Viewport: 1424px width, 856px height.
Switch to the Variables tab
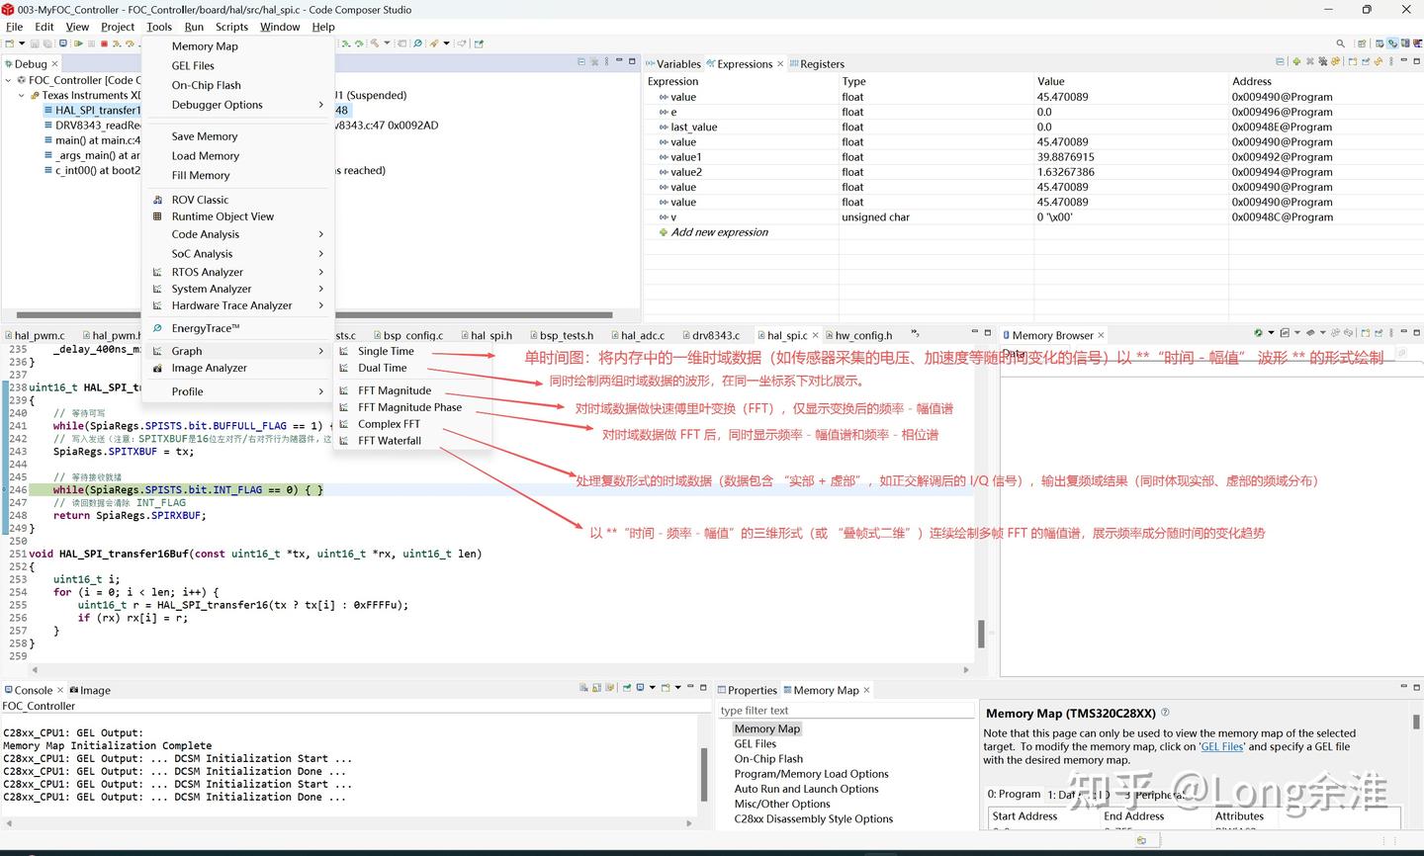tap(673, 63)
